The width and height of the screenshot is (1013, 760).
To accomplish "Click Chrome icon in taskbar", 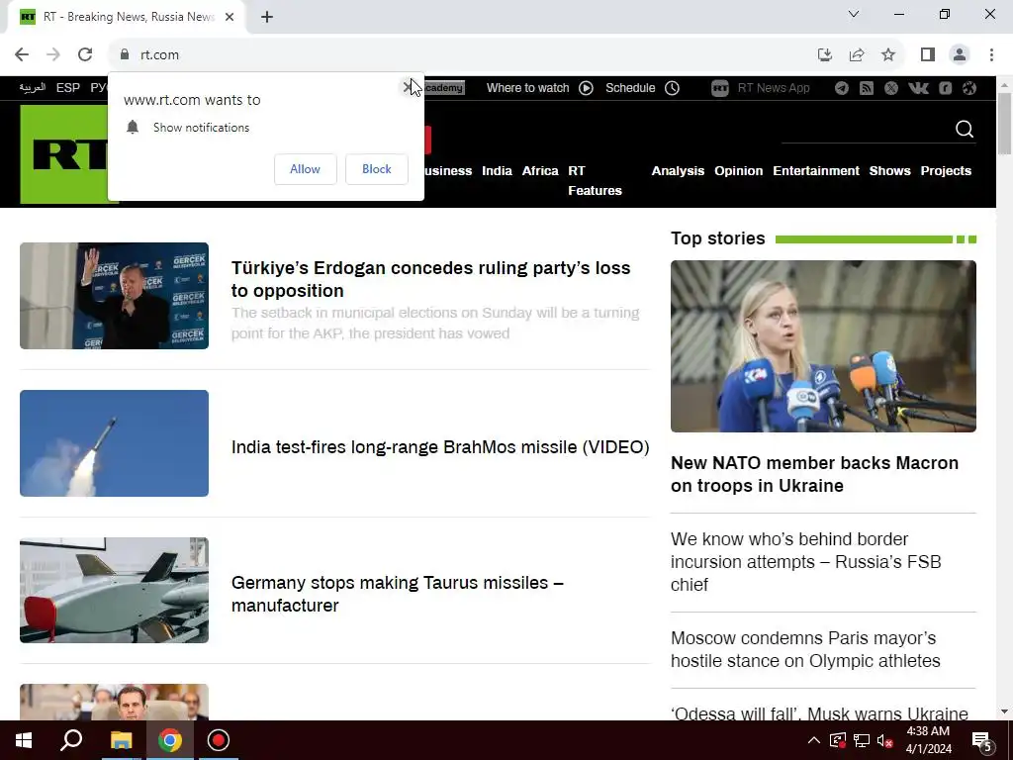I will tap(170, 740).
